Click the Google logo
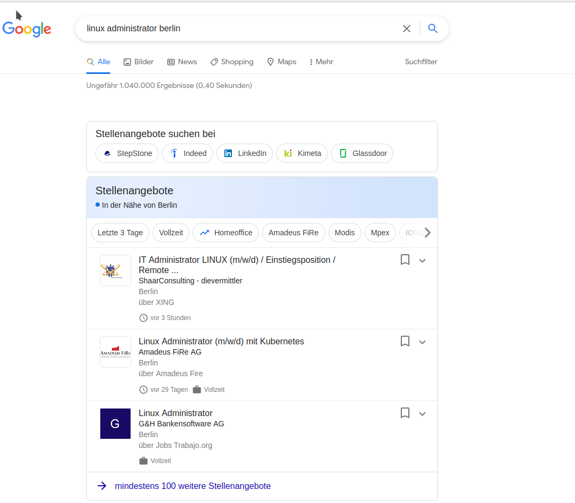Viewport: 575px width, 503px height. 27,29
